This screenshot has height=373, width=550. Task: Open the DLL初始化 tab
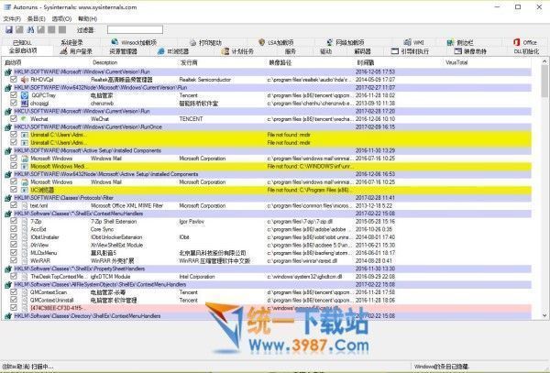pos(526,51)
